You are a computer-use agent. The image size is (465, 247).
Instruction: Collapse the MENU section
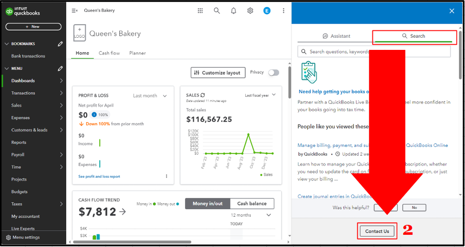point(7,69)
